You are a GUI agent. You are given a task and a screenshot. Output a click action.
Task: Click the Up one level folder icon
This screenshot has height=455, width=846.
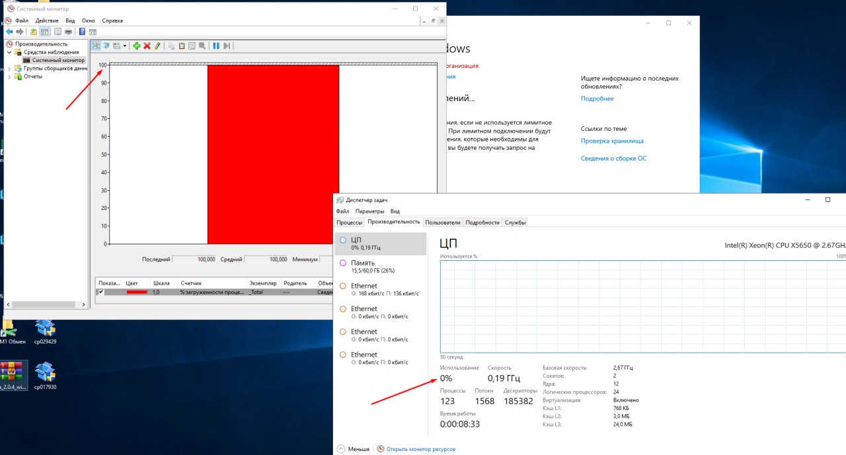(x=34, y=32)
